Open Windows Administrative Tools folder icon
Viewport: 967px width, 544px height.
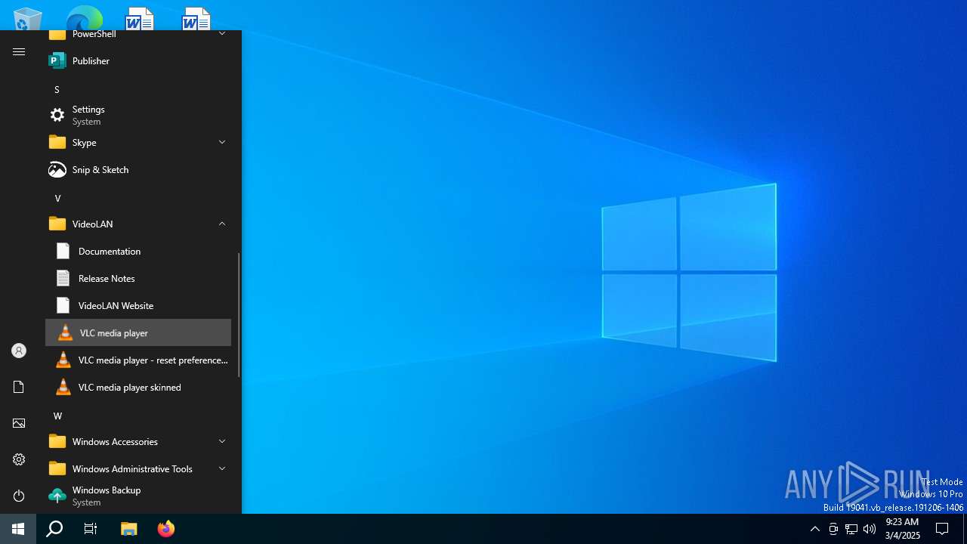point(57,468)
